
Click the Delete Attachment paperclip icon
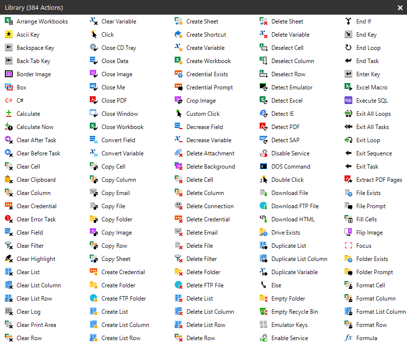click(x=179, y=153)
